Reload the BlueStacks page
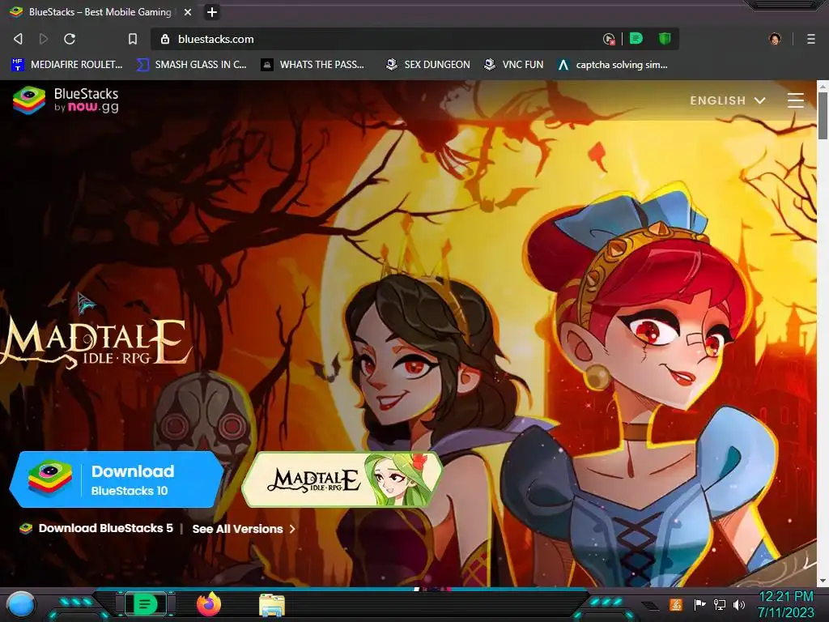This screenshot has width=829, height=622. [70, 39]
